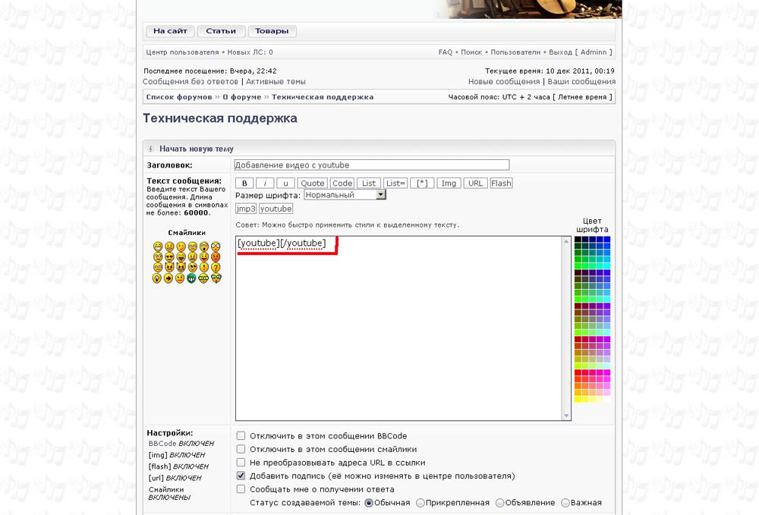The height and width of the screenshot is (515, 759).
Task: Open the 'Размер шрифта' font size dropdown
Action: coord(345,195)
